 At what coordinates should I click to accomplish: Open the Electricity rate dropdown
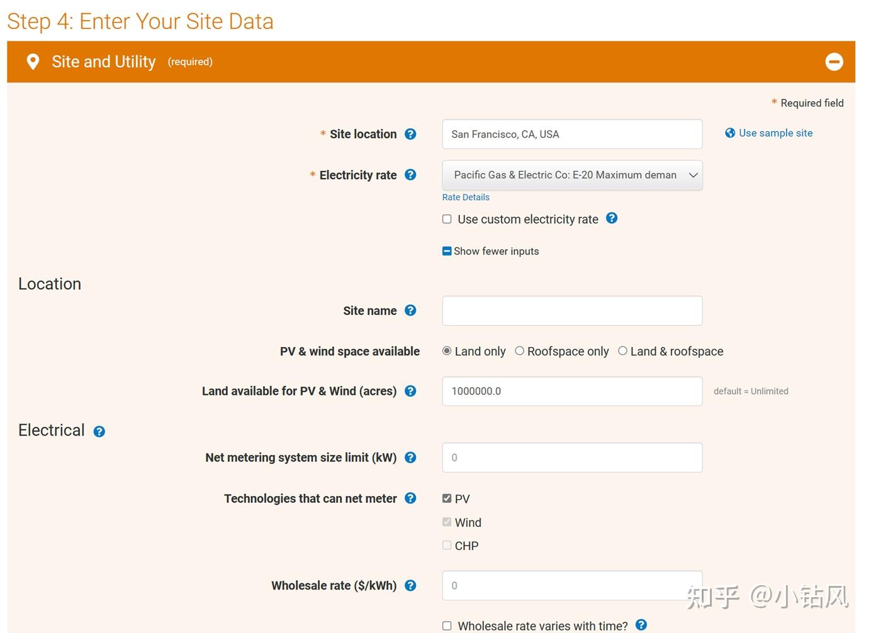tap(572, 175)
